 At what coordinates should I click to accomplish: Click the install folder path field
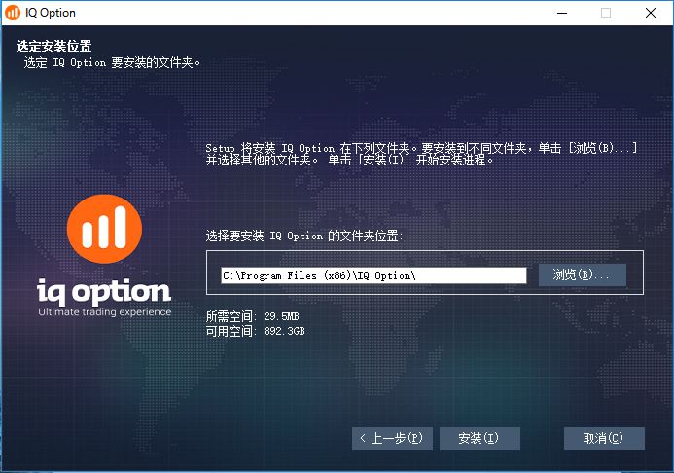click(x=373, y=275)
